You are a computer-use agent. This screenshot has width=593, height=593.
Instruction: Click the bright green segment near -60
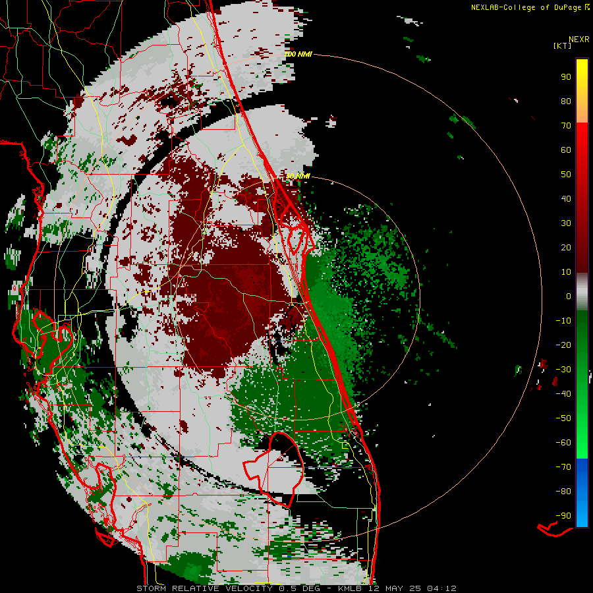pyautogui.click(x=582, y=444)
